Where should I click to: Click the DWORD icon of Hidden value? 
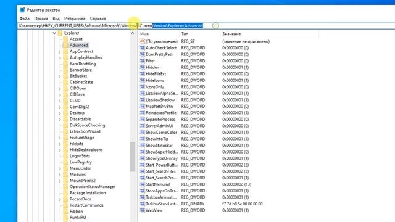pyautogui.click(x=143, y=67)
